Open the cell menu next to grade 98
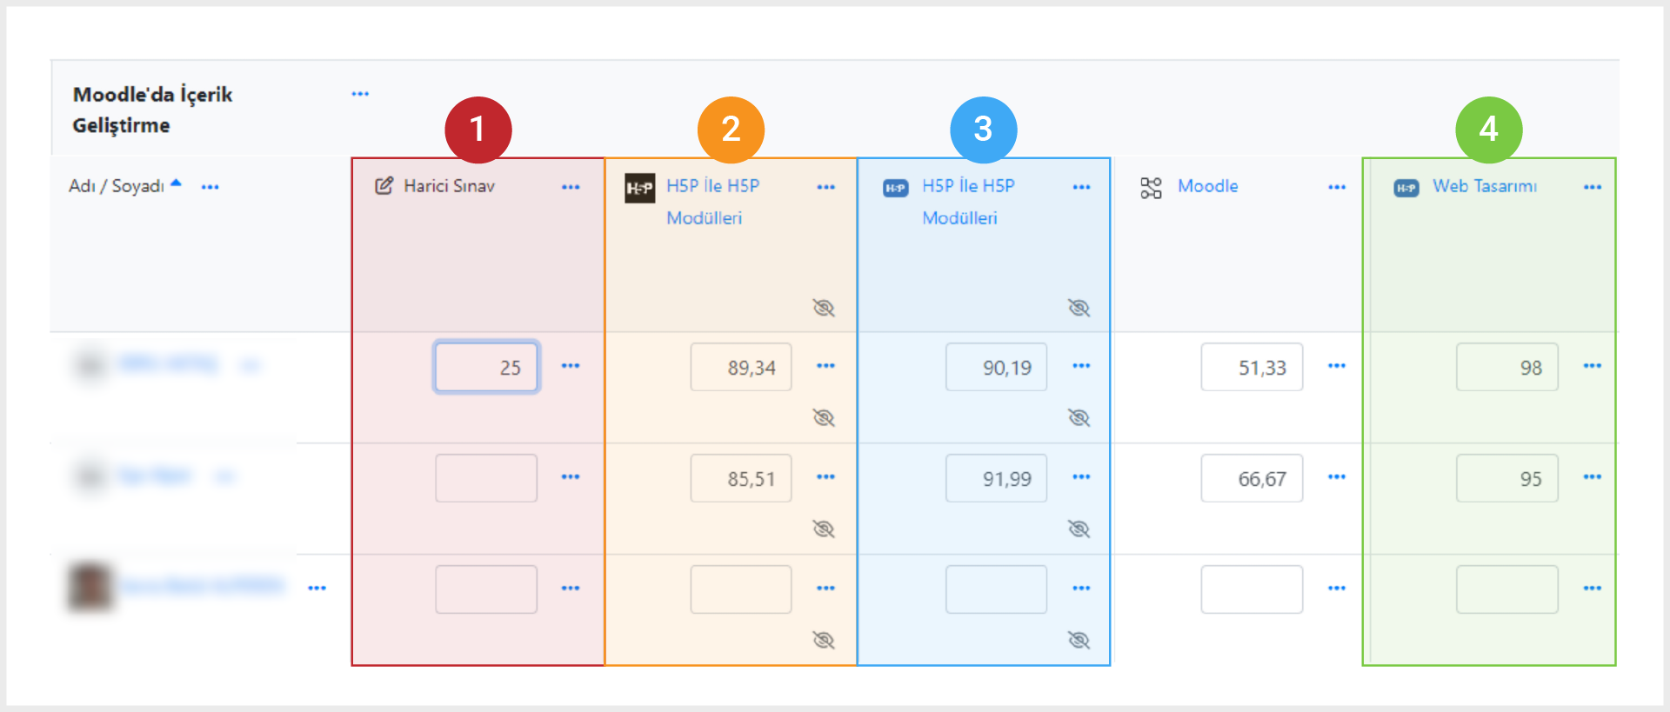 click(x=1593, y=366)
